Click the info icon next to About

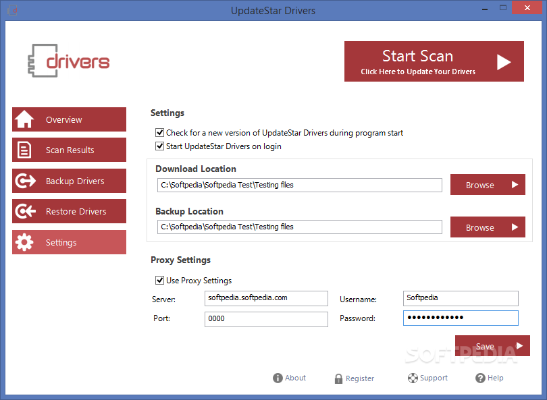[x=278, y=378]
